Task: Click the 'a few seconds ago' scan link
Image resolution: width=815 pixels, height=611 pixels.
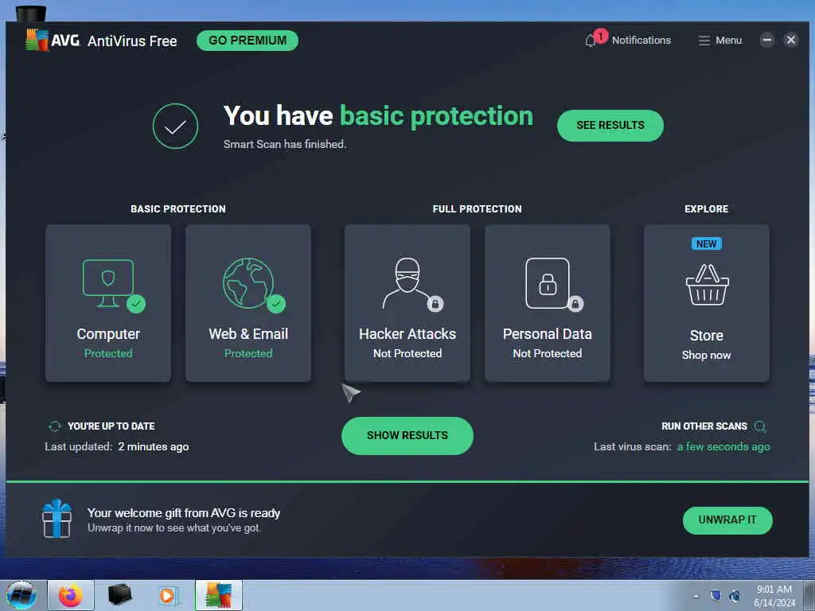Action: click(723, 447)
